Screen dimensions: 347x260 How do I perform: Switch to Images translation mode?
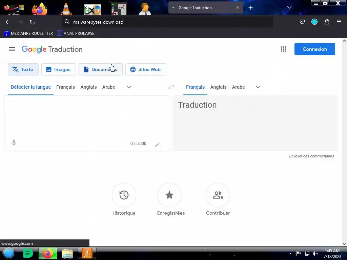coord(58,69)
